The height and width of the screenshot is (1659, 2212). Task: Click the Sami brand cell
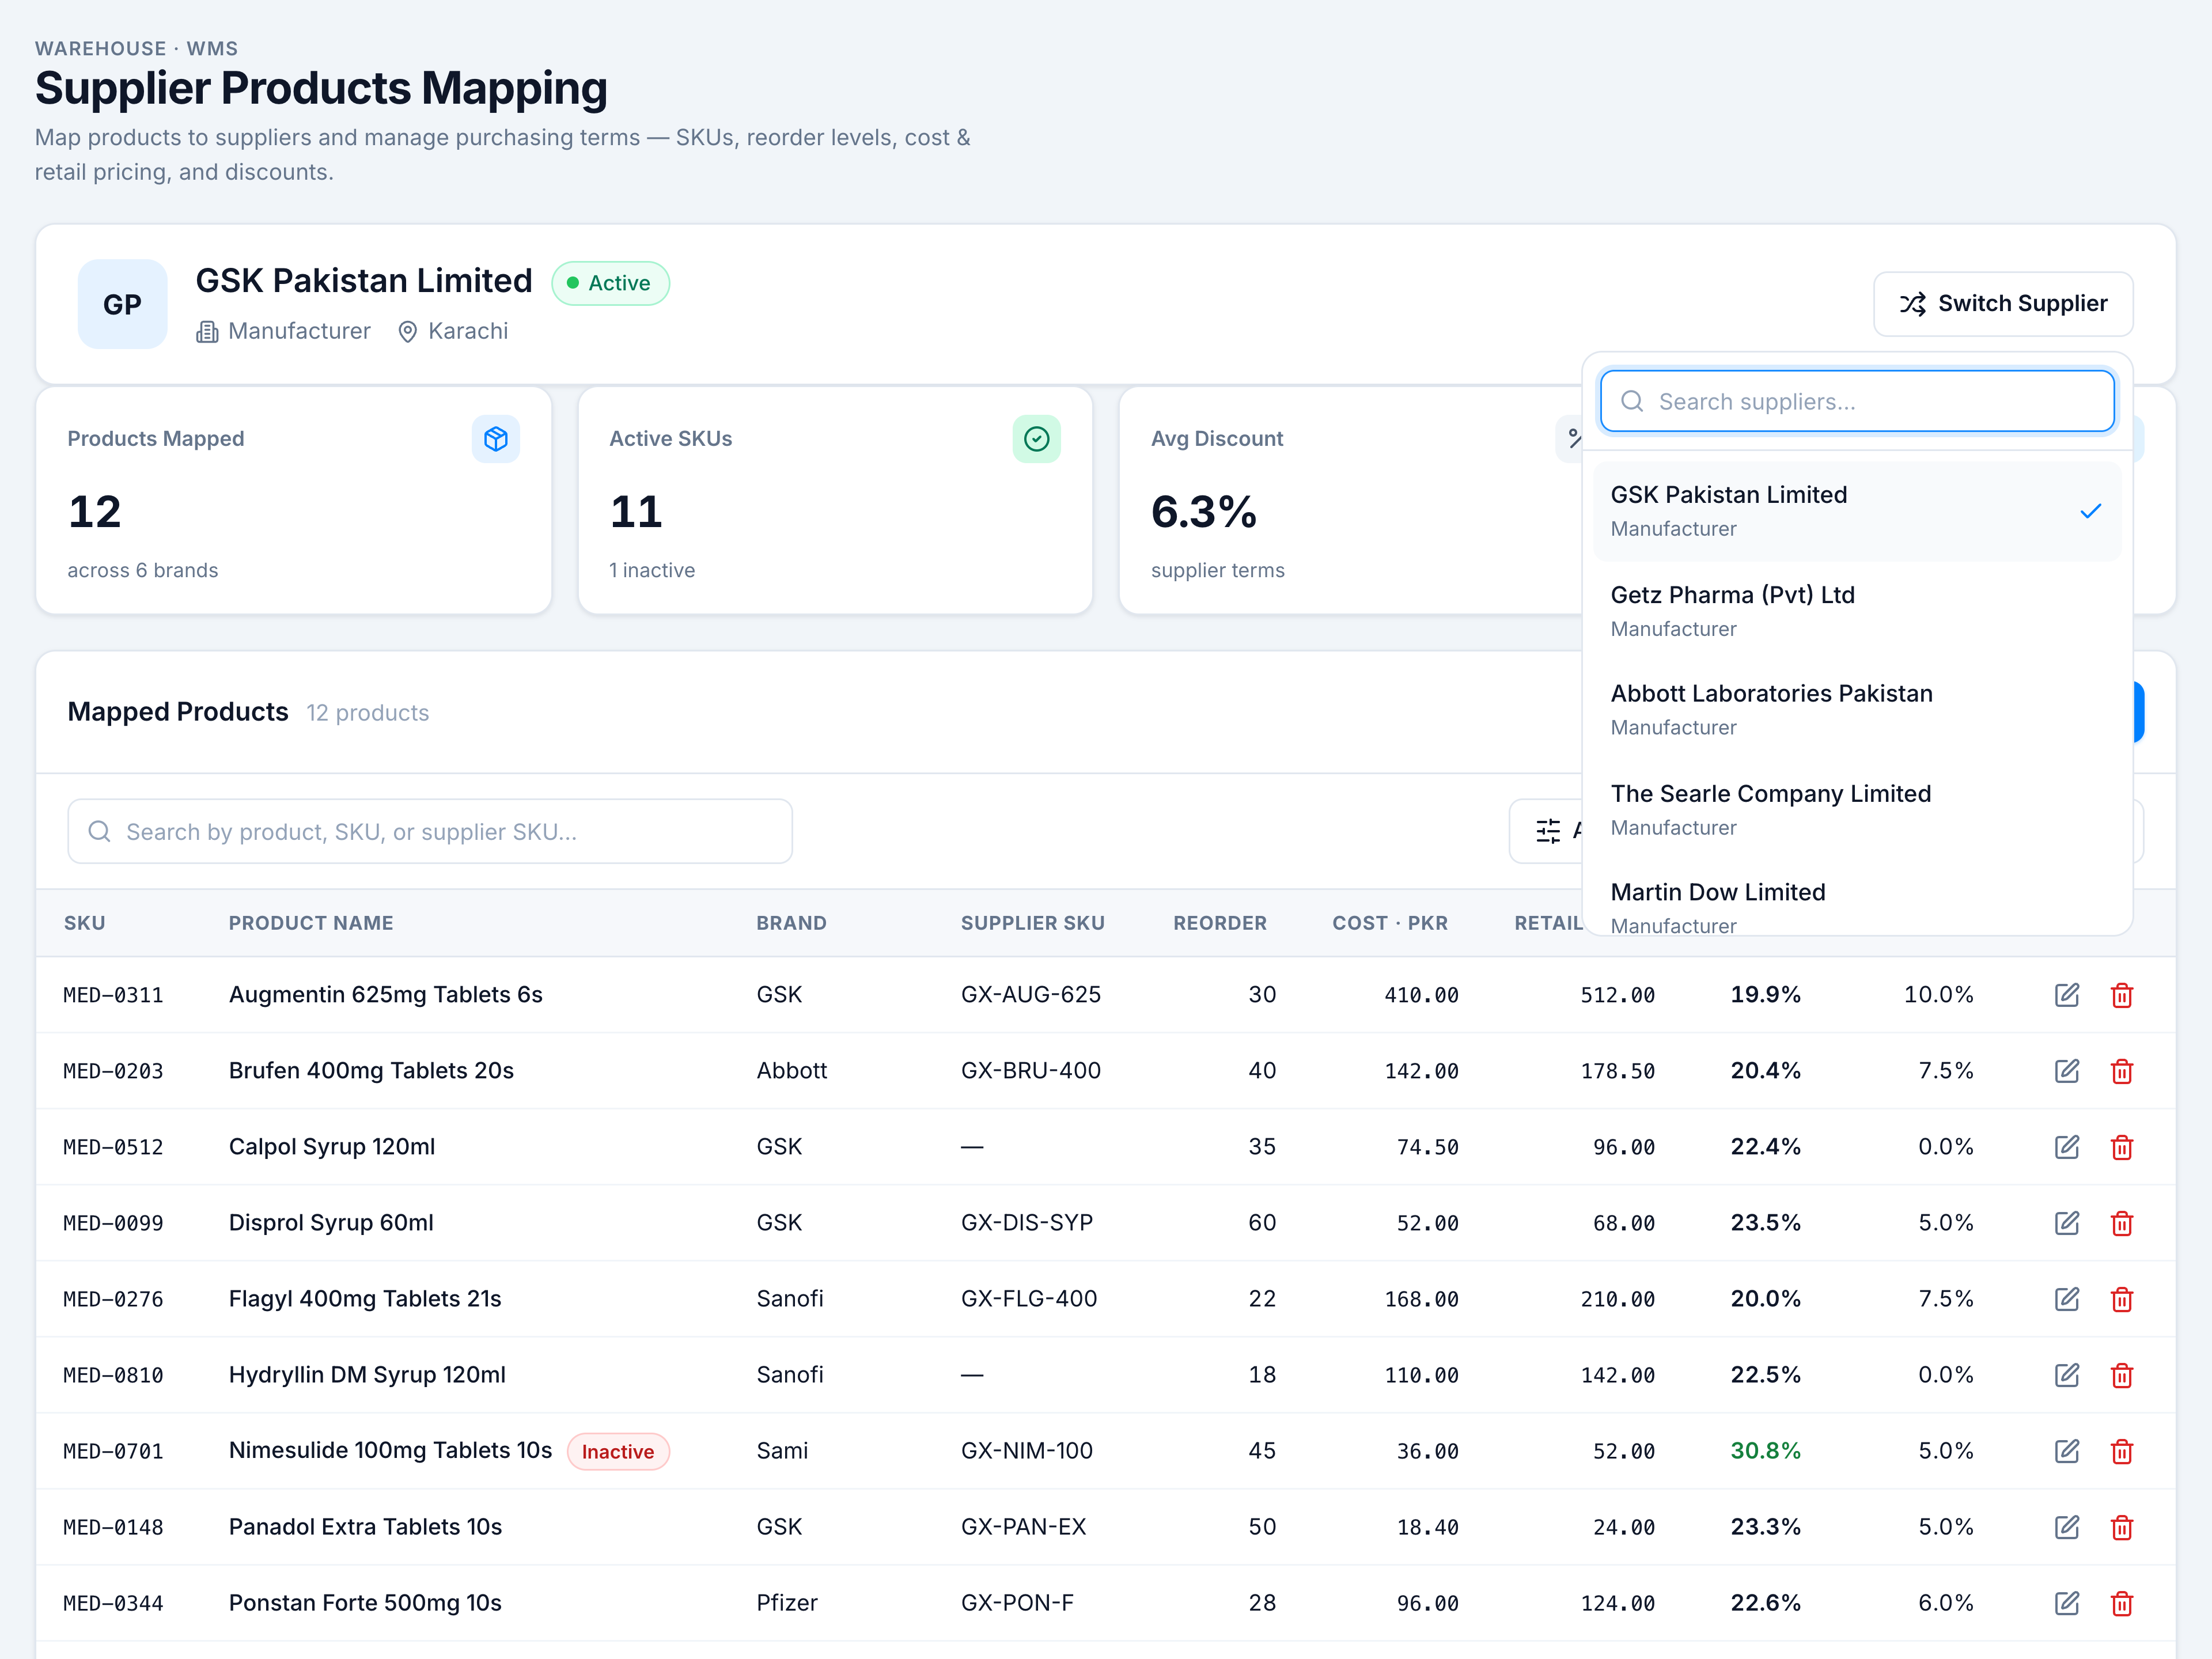click(x=782, y=1451)
